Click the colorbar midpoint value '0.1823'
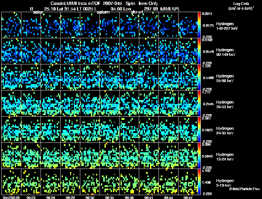Viewport: 262px width, 199px height. coord(207,130)
